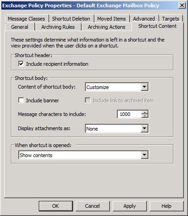Decrease message characters with the down spinner arrow
Screen dimensions: 188x216
[x=145, y=116]
